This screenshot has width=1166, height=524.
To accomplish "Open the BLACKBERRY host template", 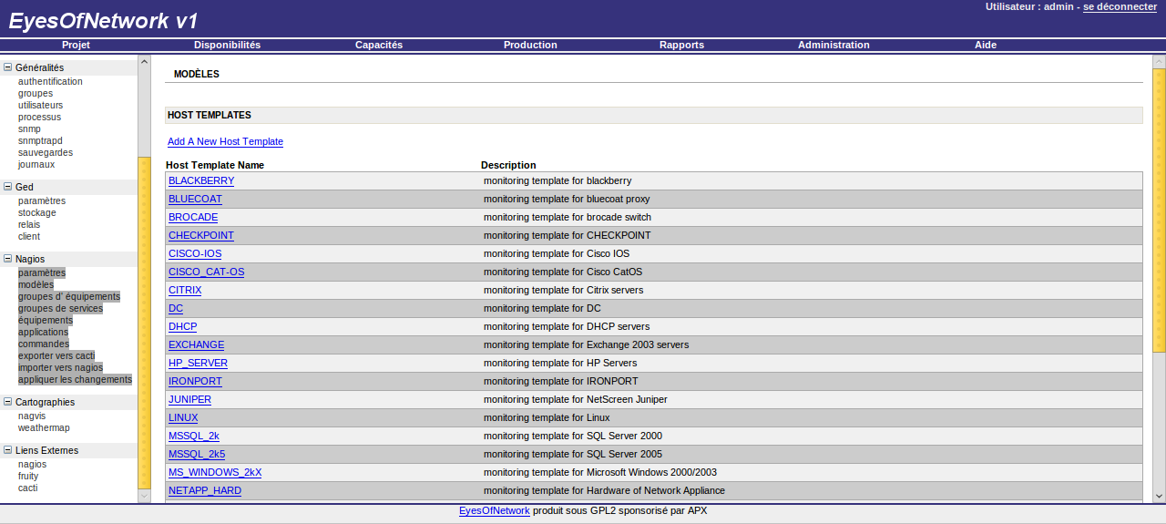I will pyautogui.click(x=201, y=180).
